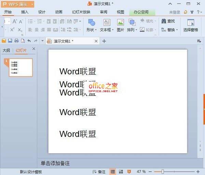Insert a 文本框 text box
Viewport: 205px width, 175px height.
point(107,23)
